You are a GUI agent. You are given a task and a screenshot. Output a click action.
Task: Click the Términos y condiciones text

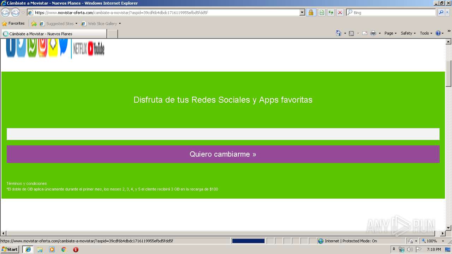click(x=26, y=183)
